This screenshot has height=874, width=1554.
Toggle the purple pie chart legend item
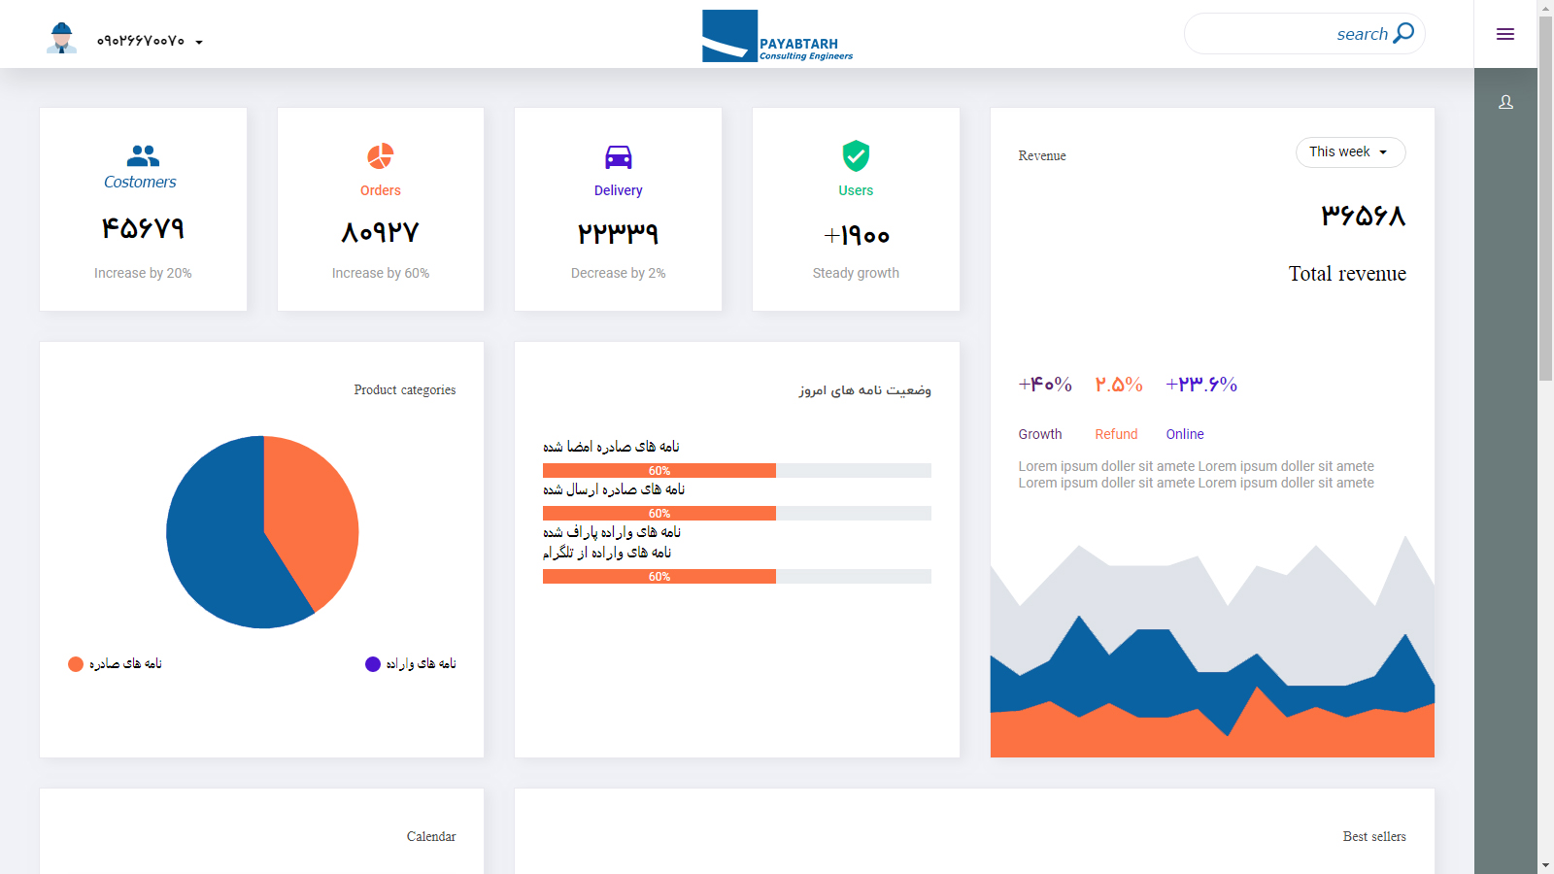point(373,664)
